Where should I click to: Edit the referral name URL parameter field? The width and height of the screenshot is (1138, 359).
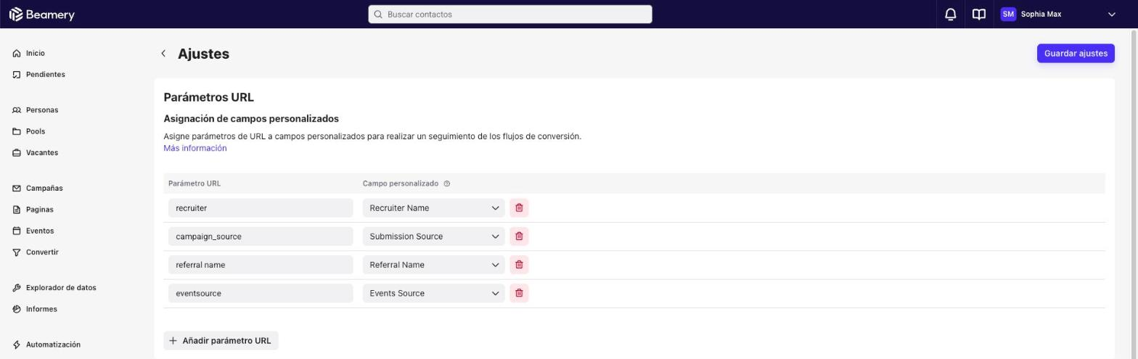tap(261, 265)
